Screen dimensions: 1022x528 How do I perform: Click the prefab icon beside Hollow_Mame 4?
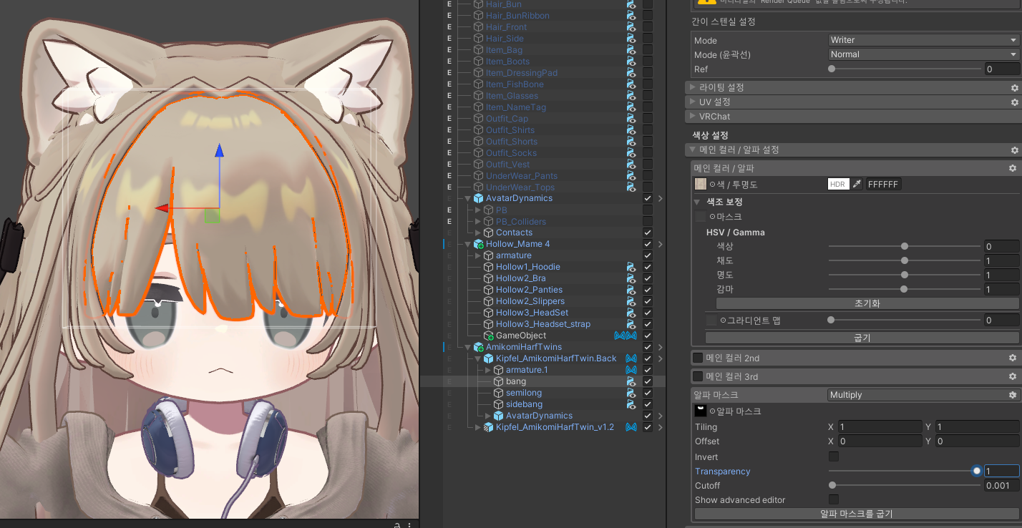(x=479, y=244)
